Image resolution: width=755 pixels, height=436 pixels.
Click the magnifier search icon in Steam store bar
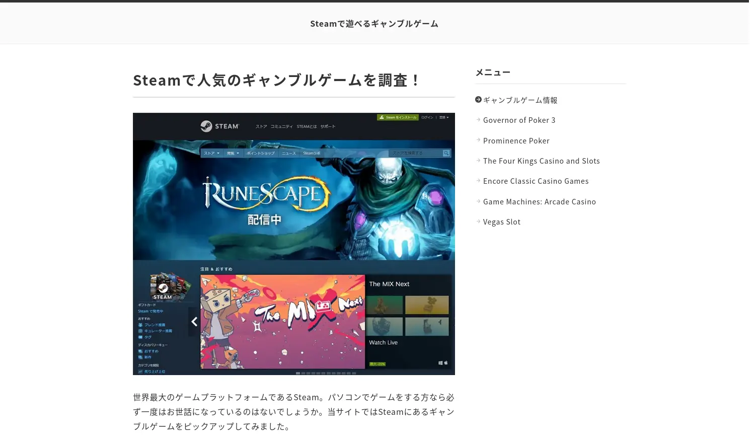tap(446, 153)
